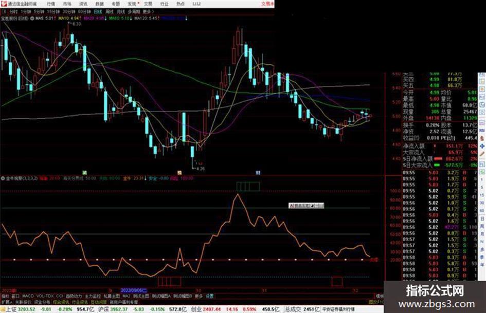
Task: Select the MA2 indicator tab
Action: pyautogui.click(x=126, y=296)
